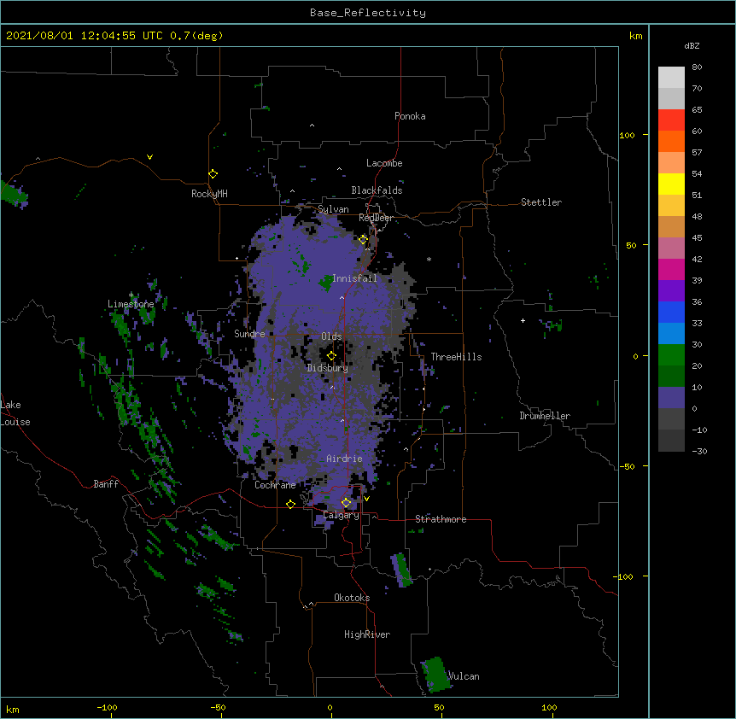Viewport: 736px width, 719px height.
Task: Click the Calgary city label
Action: (x=342, y=515)
